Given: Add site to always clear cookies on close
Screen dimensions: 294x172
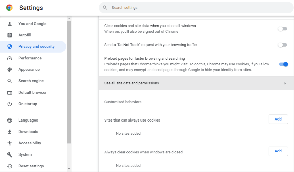Looking at the screenshot, I should [278, 151].
